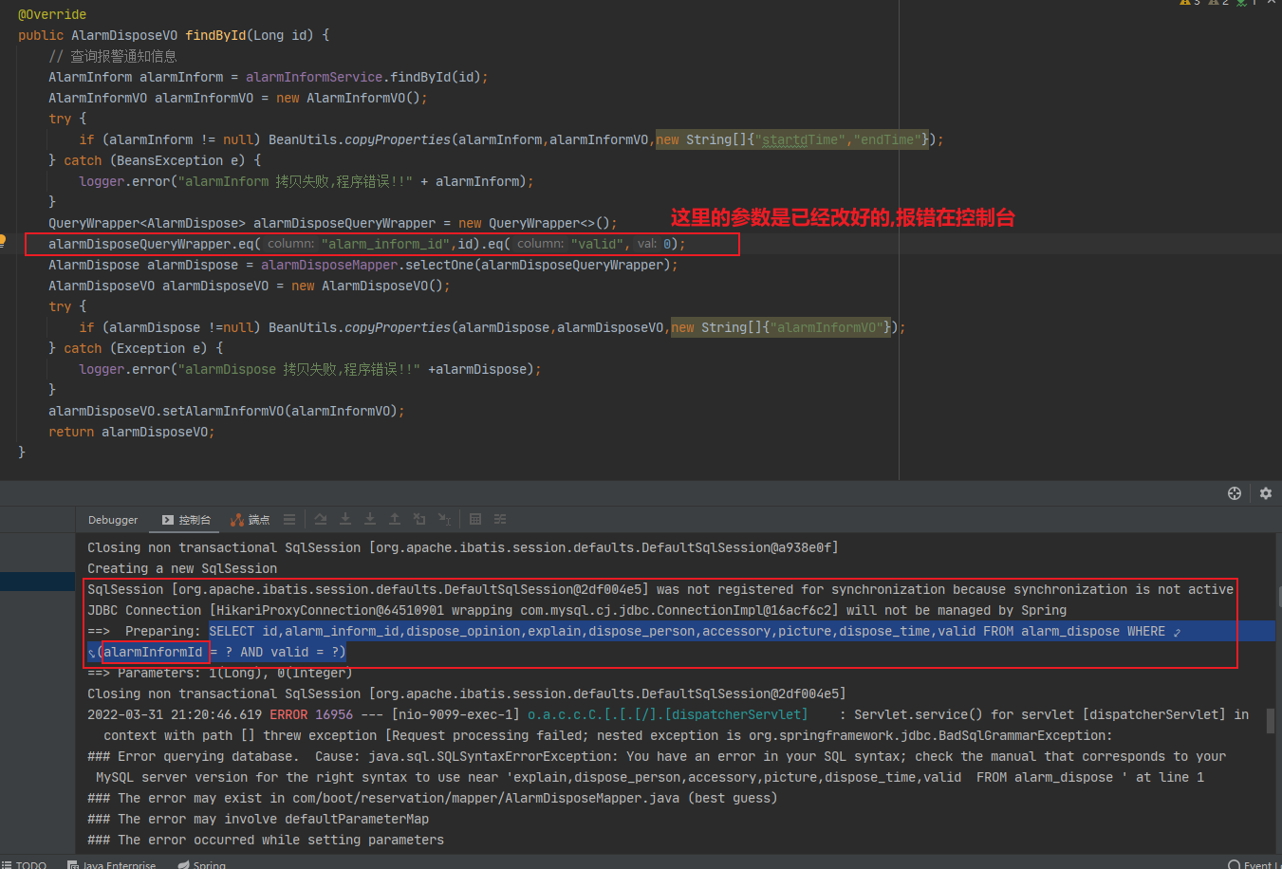Open the Evaluate Expression calculator icon
1282x869 pixels.
pos(475,519)
